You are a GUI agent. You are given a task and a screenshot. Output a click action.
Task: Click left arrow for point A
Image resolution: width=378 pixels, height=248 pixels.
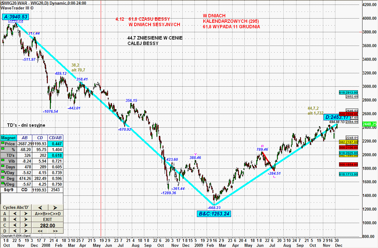[14, 213]
